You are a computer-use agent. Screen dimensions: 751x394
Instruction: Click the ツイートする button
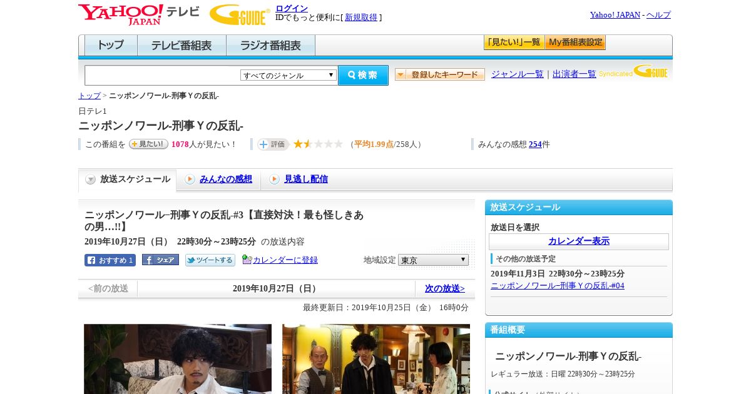coord(210,260)
